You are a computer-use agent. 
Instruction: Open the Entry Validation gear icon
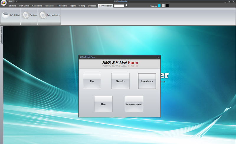tap(43, 15)
